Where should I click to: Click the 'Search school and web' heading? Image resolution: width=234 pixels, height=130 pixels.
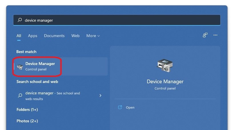tap(37, 82)
